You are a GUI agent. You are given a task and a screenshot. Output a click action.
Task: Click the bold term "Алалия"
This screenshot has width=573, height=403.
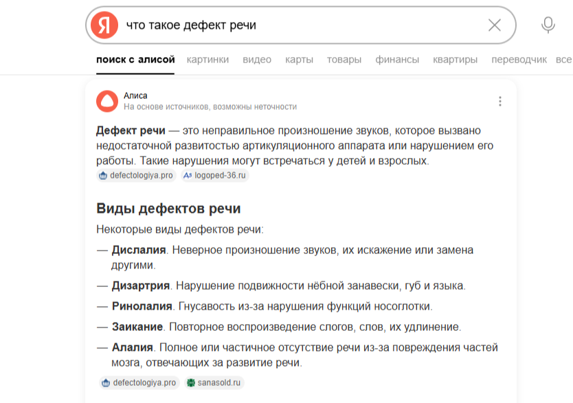point(133,347)
